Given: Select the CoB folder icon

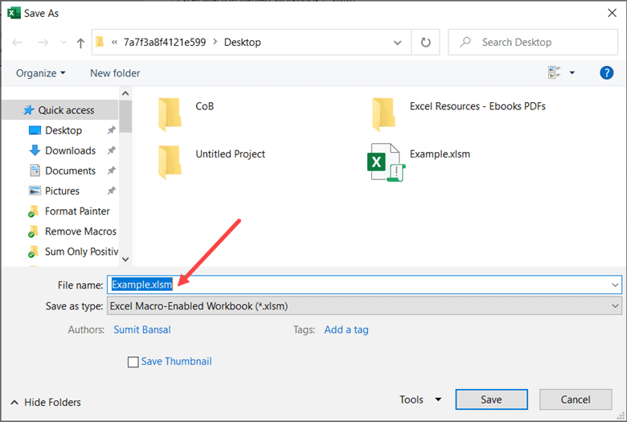Looking at the screenshot, I should (x=170, y=114).
